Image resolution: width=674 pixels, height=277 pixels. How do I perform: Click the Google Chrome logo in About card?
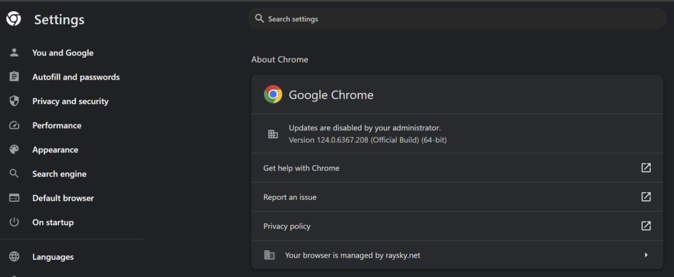[273, 95]
